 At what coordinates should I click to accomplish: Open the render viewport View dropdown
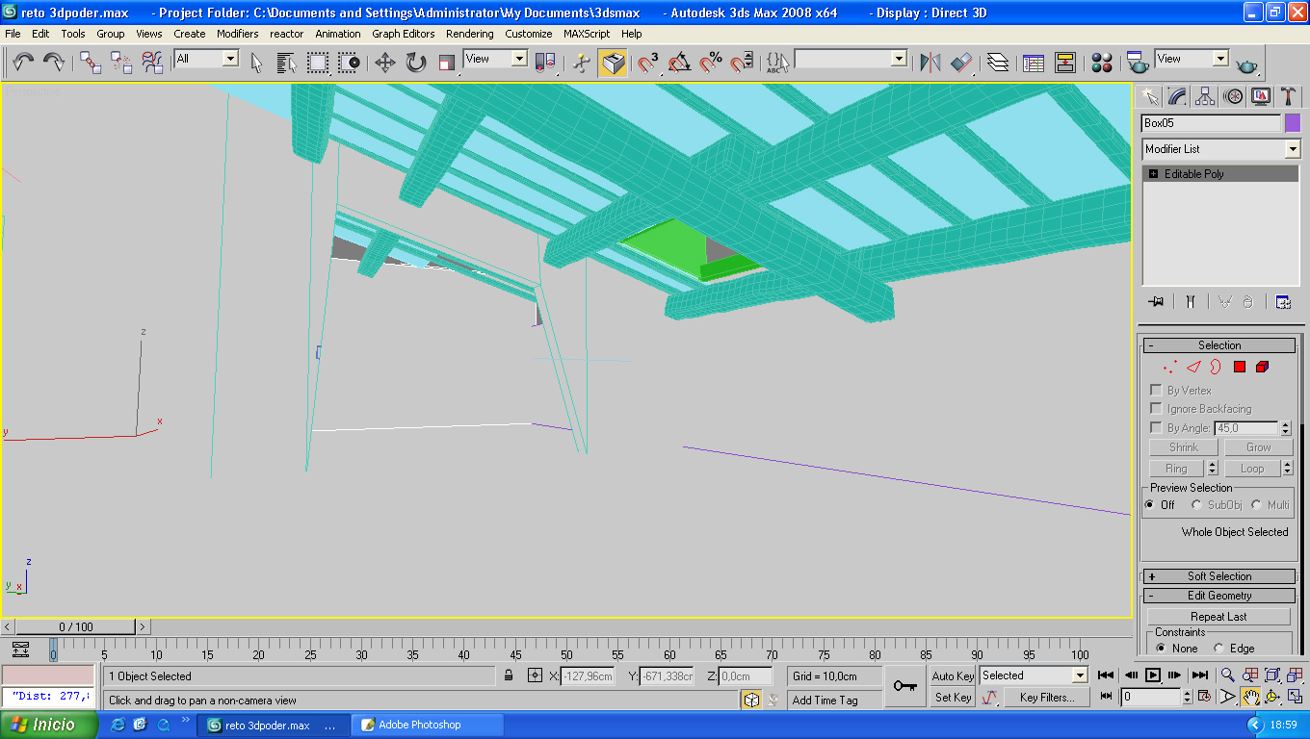coord(1220,59)
